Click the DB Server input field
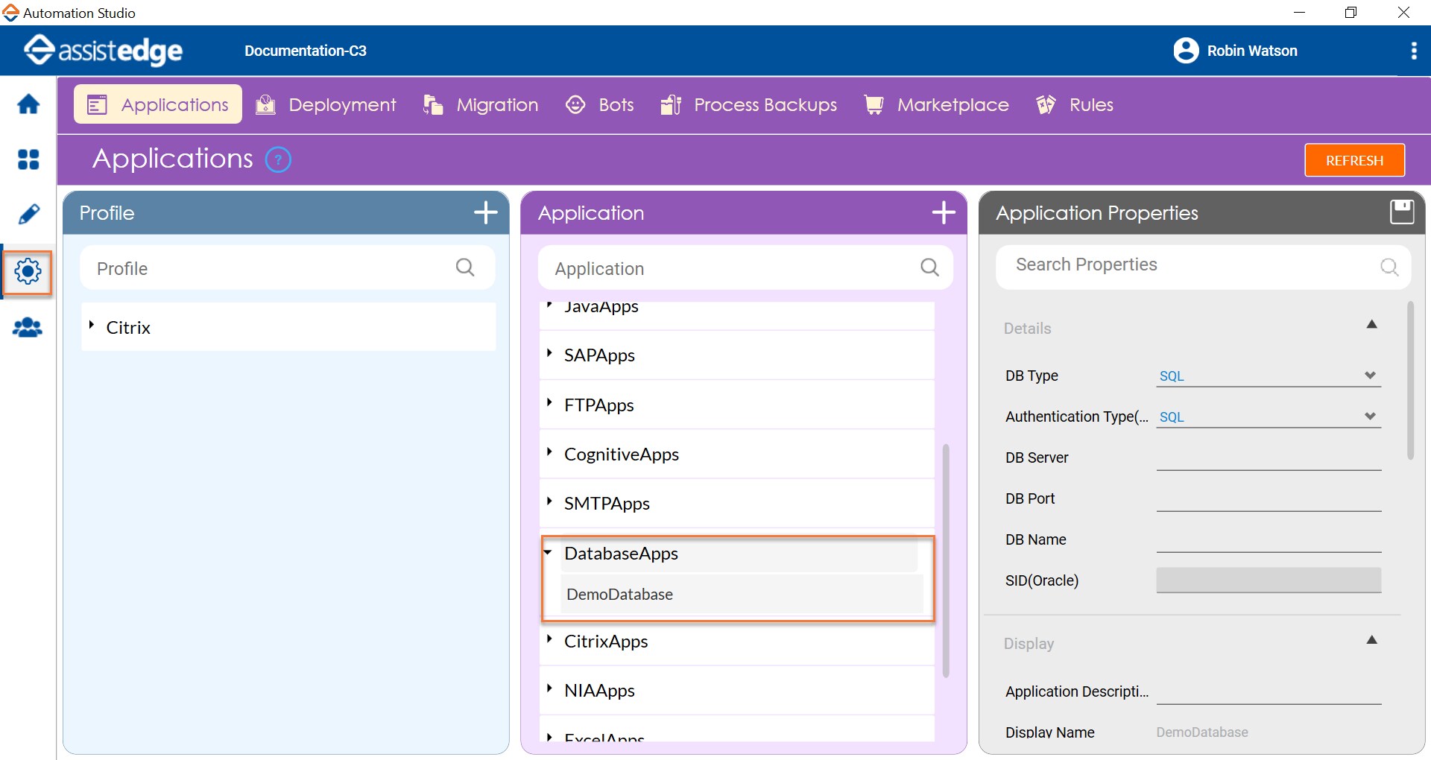 (1268, 458)
